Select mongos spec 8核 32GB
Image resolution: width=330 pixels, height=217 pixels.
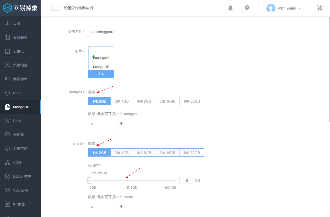pyautogui.click(x=192, y=101)
